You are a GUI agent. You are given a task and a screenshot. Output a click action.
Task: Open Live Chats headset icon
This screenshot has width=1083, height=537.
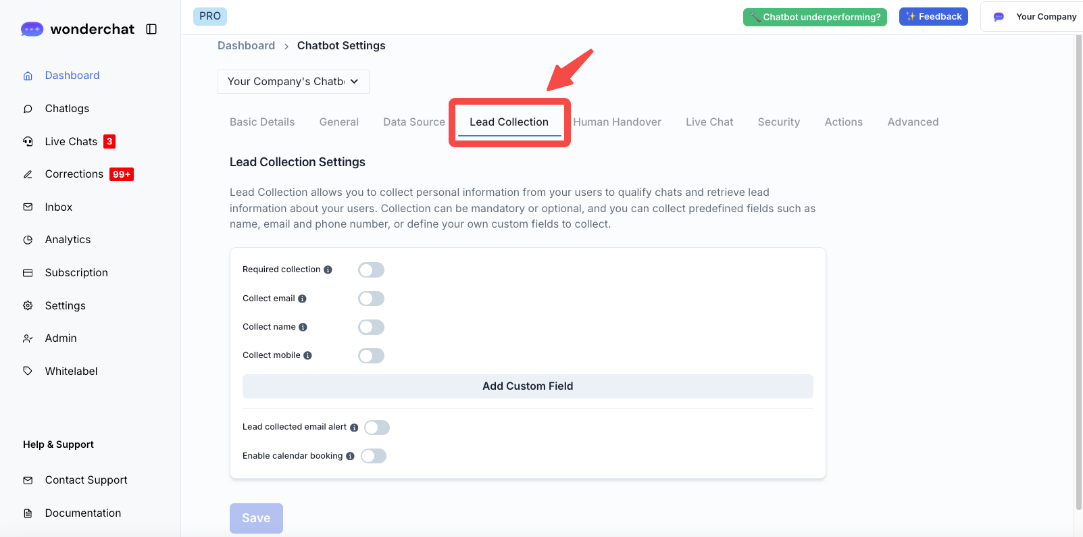point(28,141)
